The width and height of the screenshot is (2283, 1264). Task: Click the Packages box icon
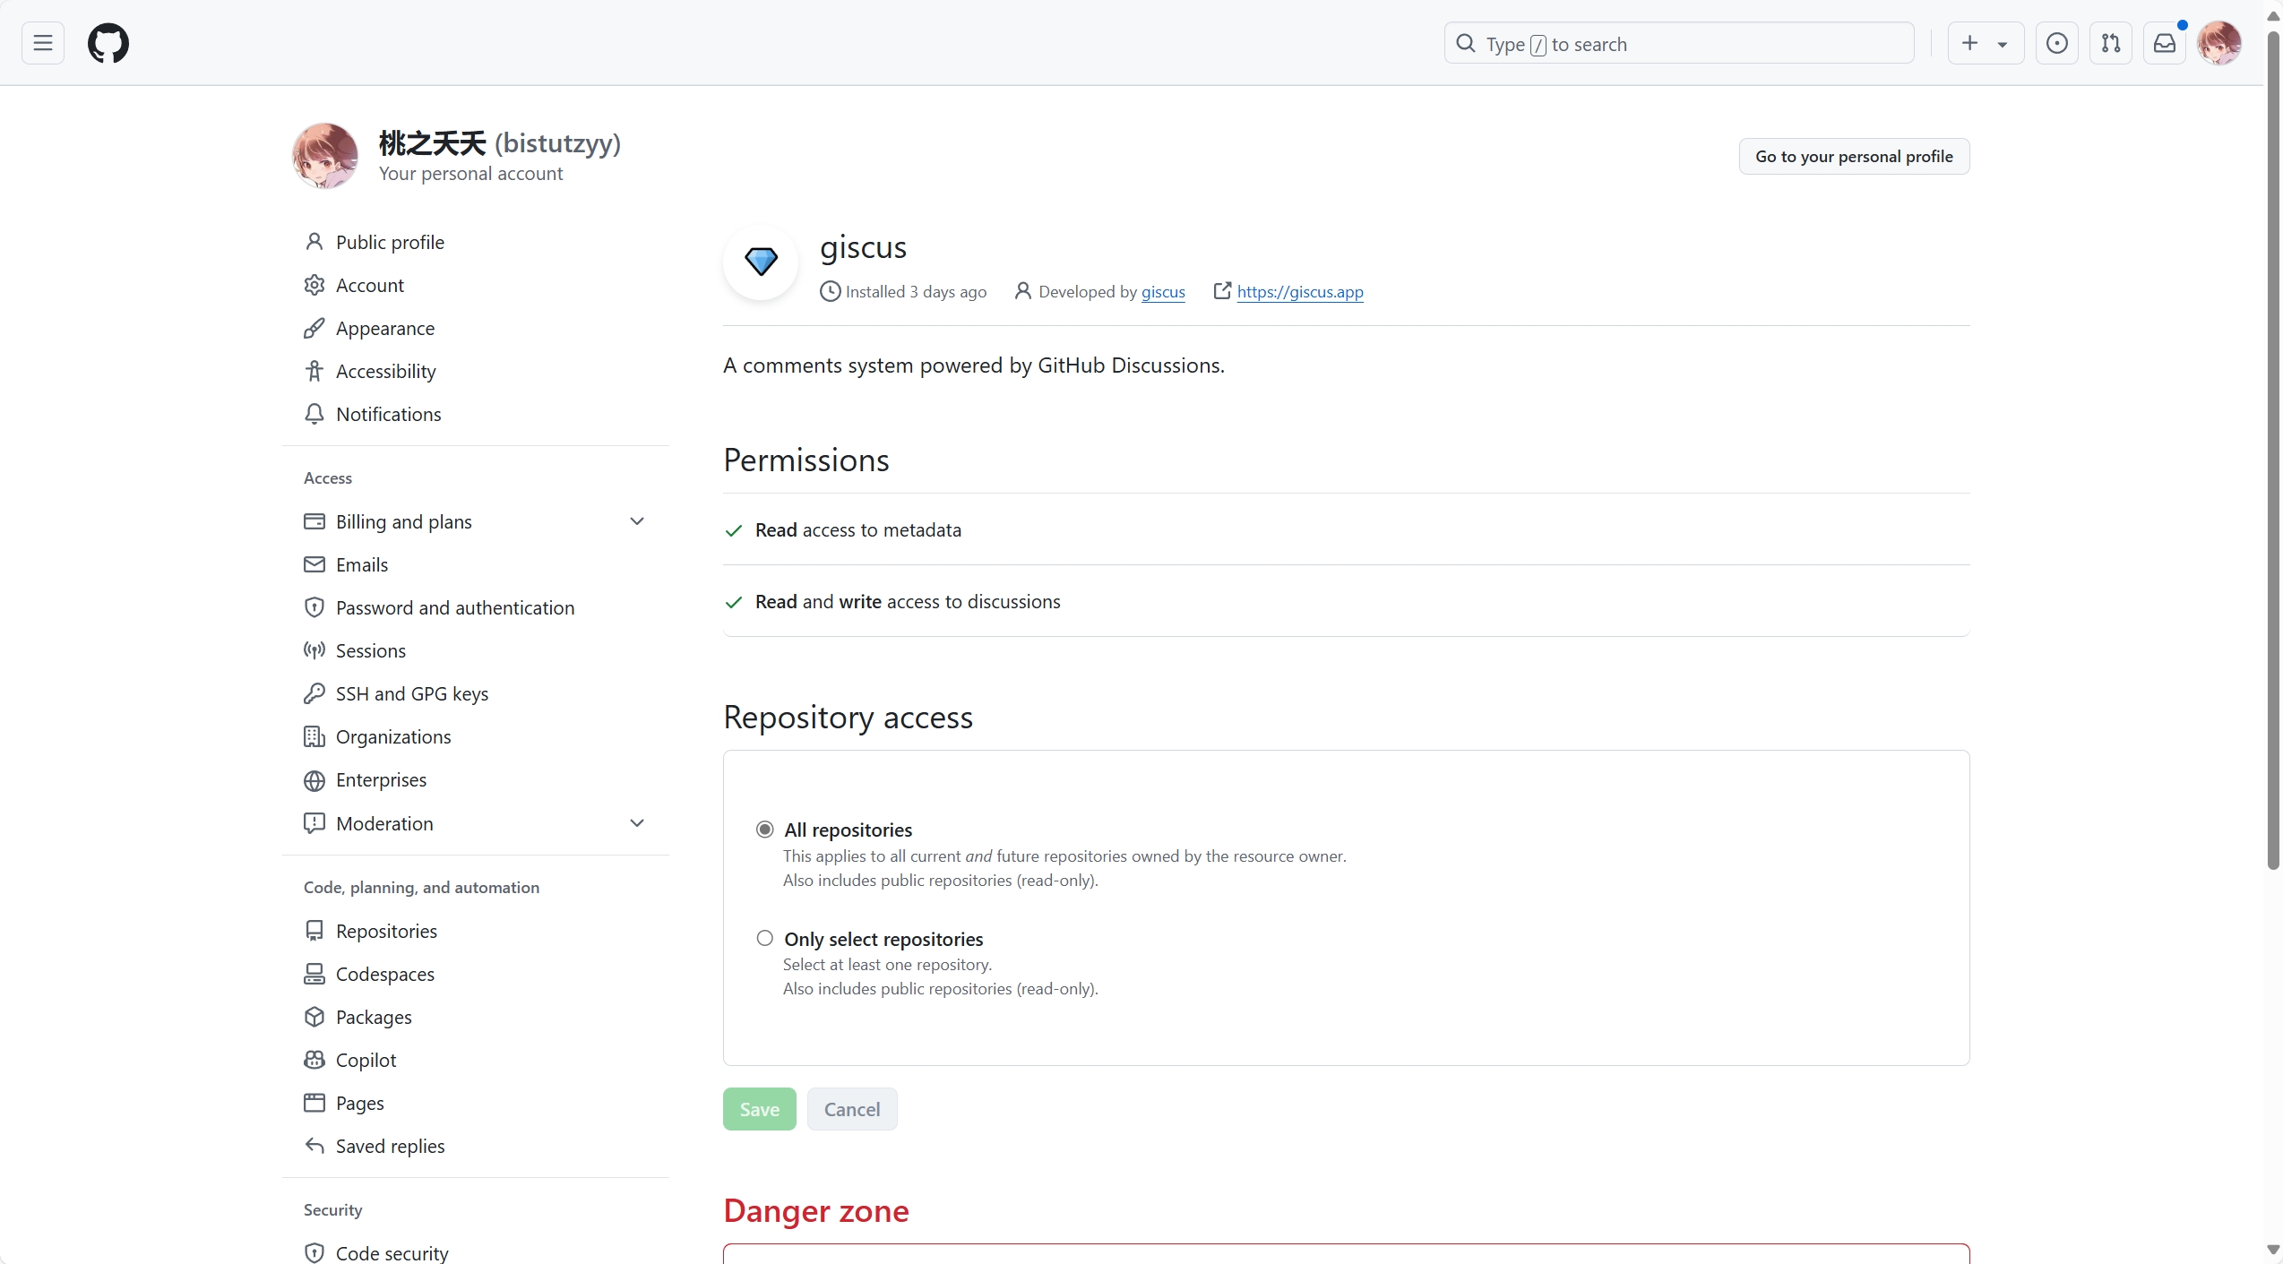[314, 1017]
